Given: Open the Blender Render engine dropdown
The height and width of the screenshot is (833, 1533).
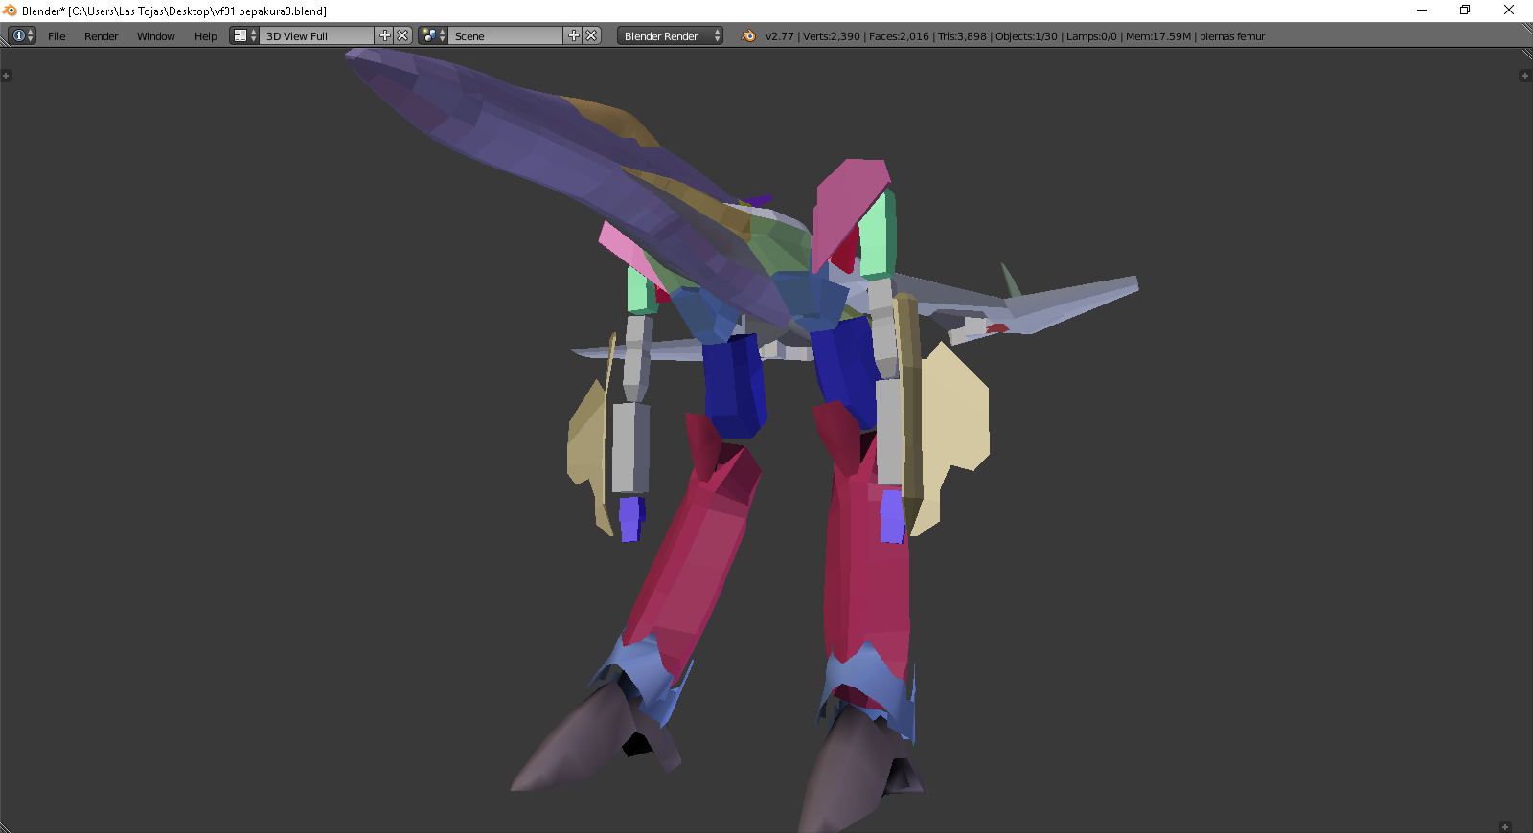Looking at the screenshot, I should coord(670,35).
